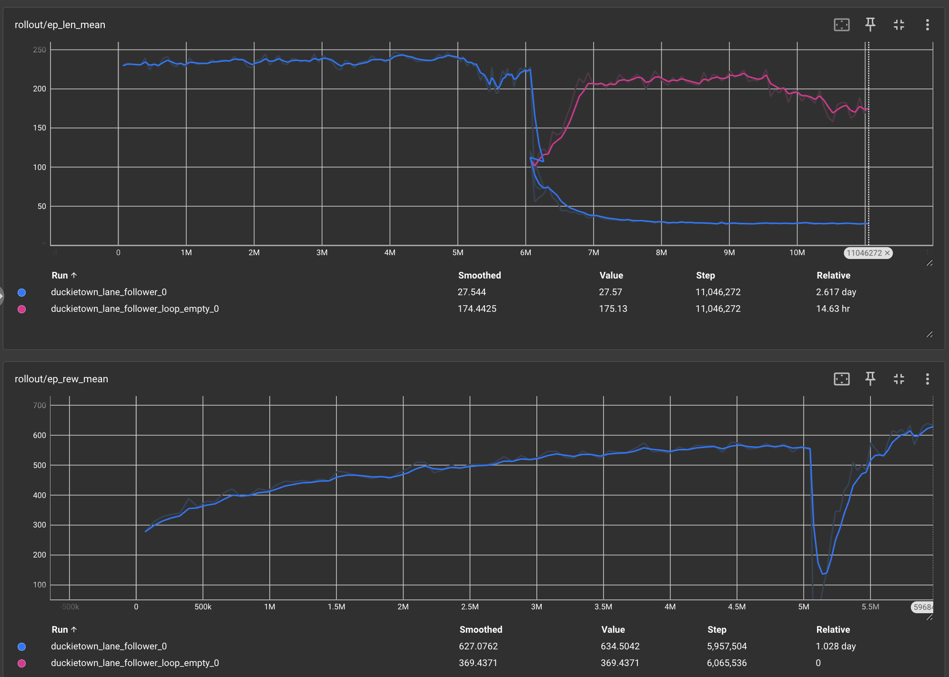Click resize handle below ep_len_mean data table

coord(929,335)
